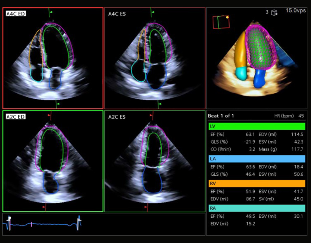This screenshot has width=311, height=243.
Task: Click the red arrow marker atop A2C ES
Action: [152, 115]
